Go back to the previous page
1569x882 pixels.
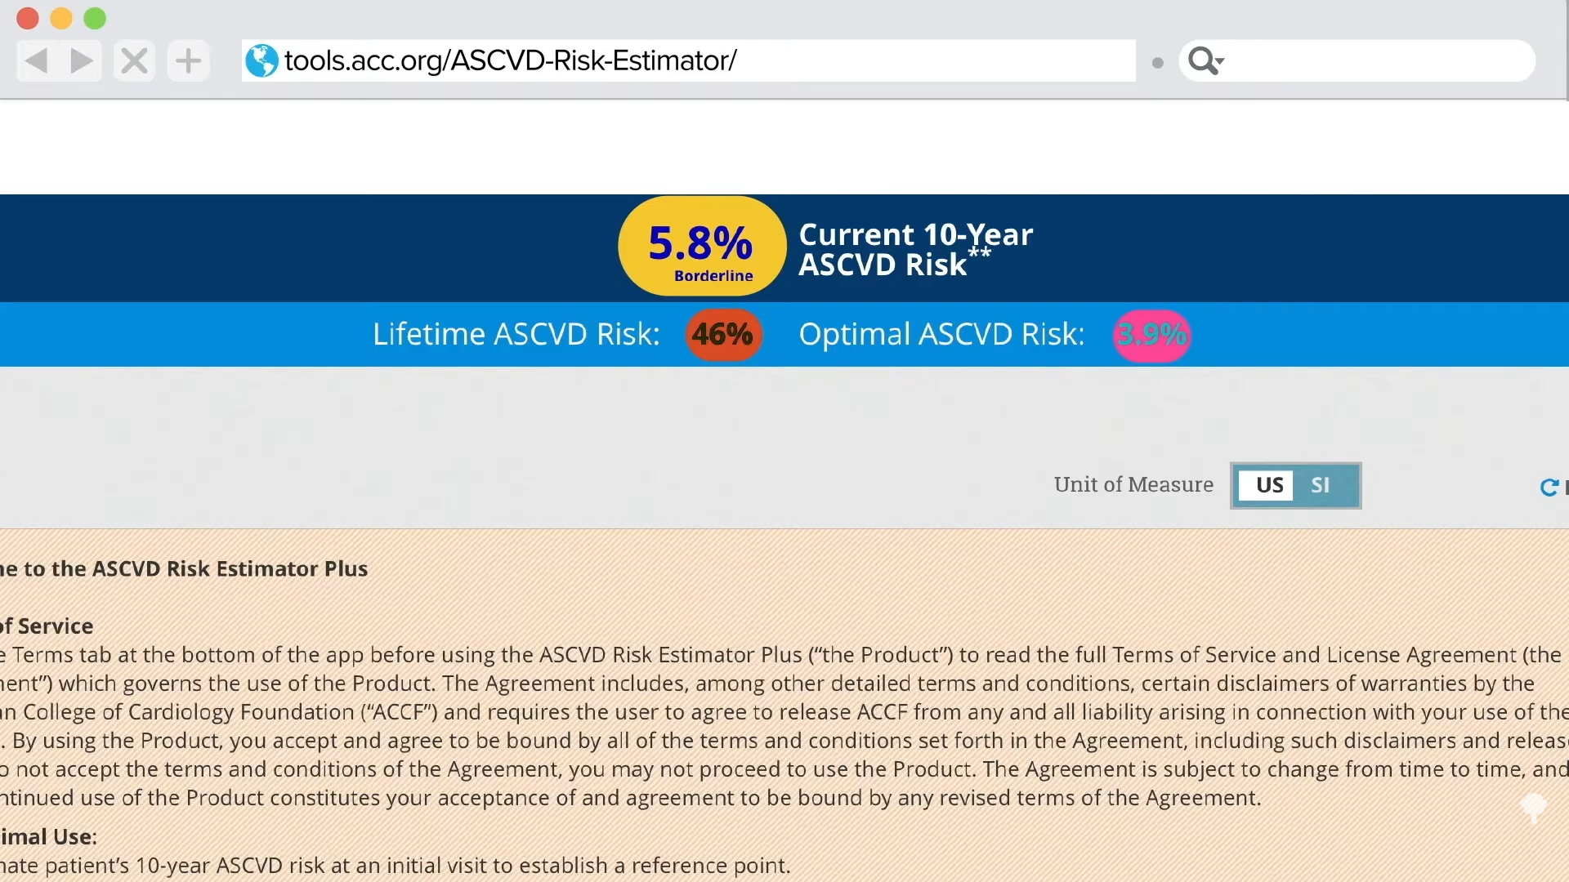click(x=37, y=60)
